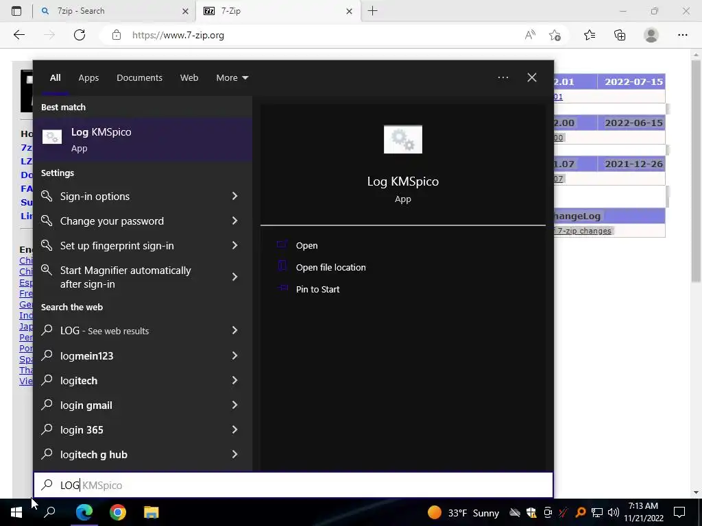702x526 pixels.
Task: Open Google Chrome from taskbar
Action: tap(118, 512)
